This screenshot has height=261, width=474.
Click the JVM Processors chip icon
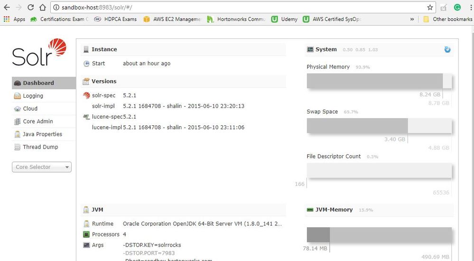coord(86,234)
